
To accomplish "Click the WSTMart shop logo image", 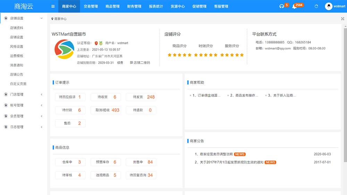I will click(x=64, y=49).
